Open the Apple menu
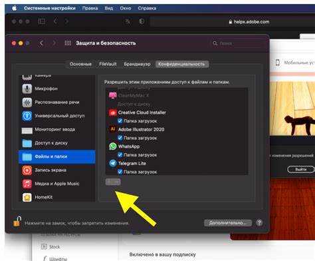Screen dimensions: 315x261 click(15, 9)
